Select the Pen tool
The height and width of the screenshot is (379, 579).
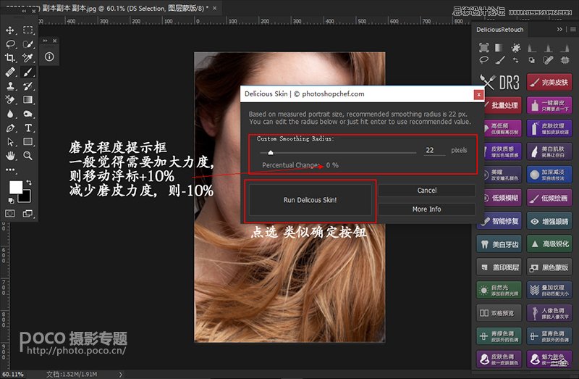click(10, 128)
